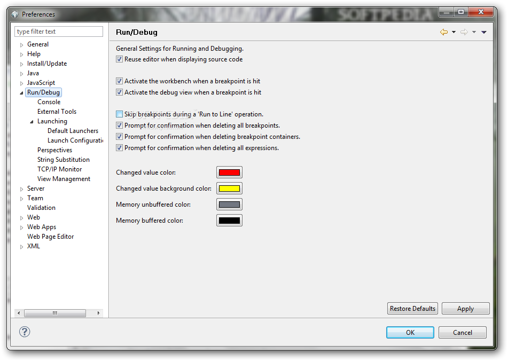Image resolution: width=508 pixels, height=361 pixels.
Task: Click the tree horizontal scrollbar right arrow
Action: (x=98, y=313)
